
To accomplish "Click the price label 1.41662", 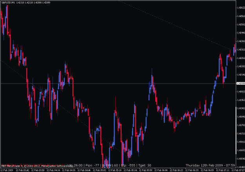I will pos(241,142).
